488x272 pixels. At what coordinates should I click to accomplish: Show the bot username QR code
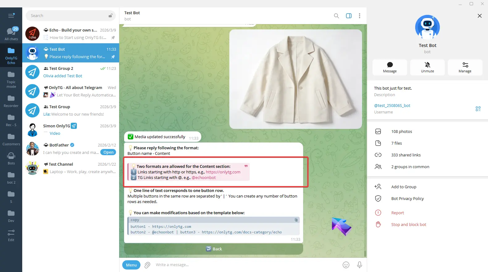pyautogui.click(x=478, y=109)
